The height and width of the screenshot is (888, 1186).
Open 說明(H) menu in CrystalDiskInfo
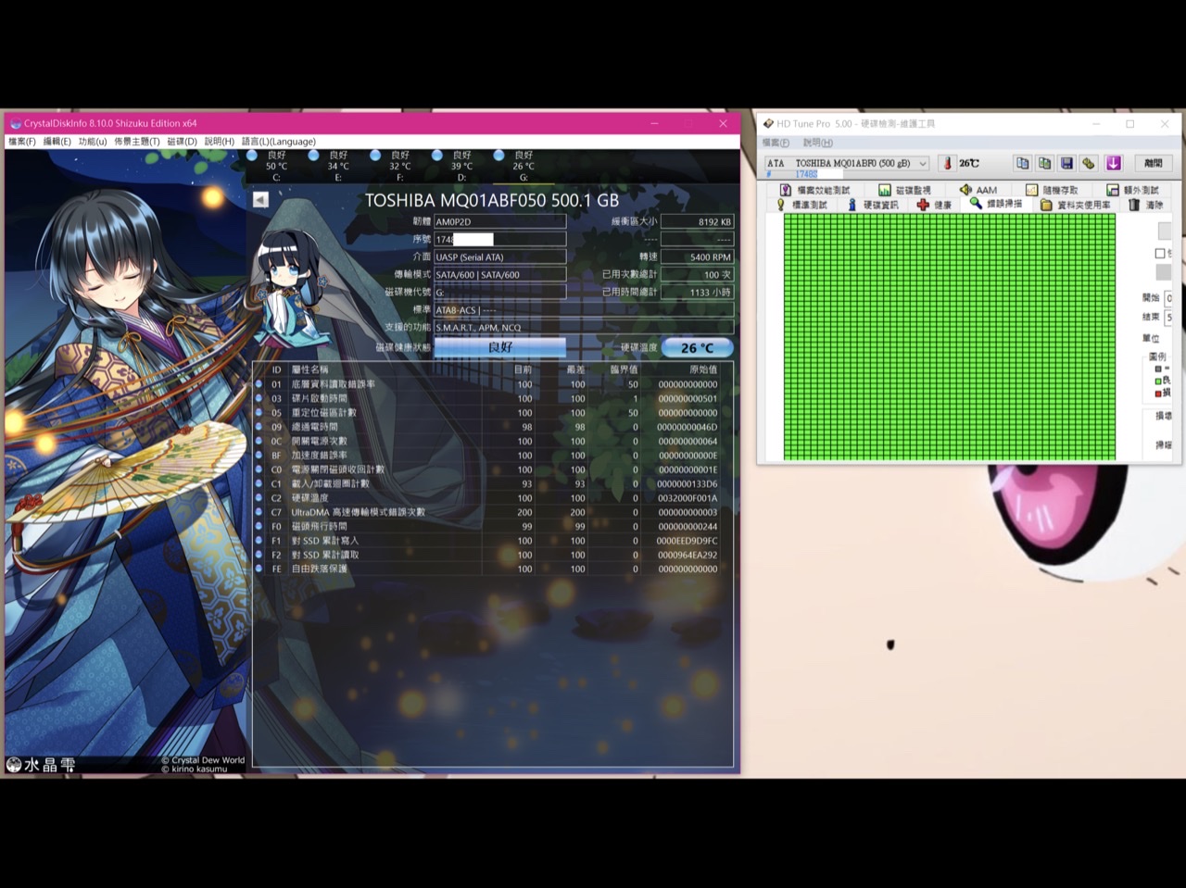[x=220, y=142]
